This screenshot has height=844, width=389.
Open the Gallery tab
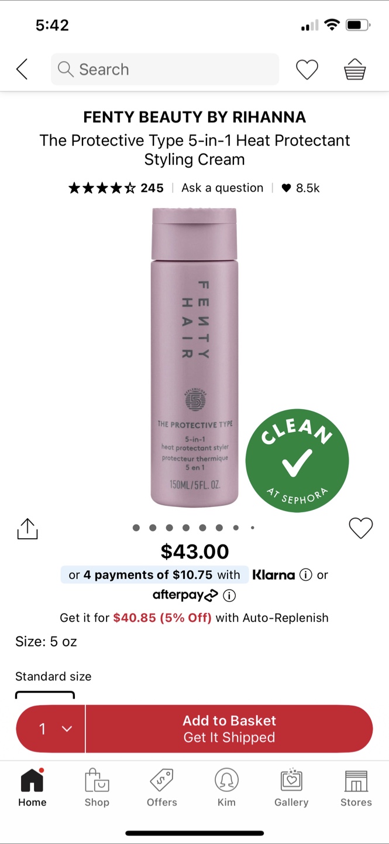[291, 789]
